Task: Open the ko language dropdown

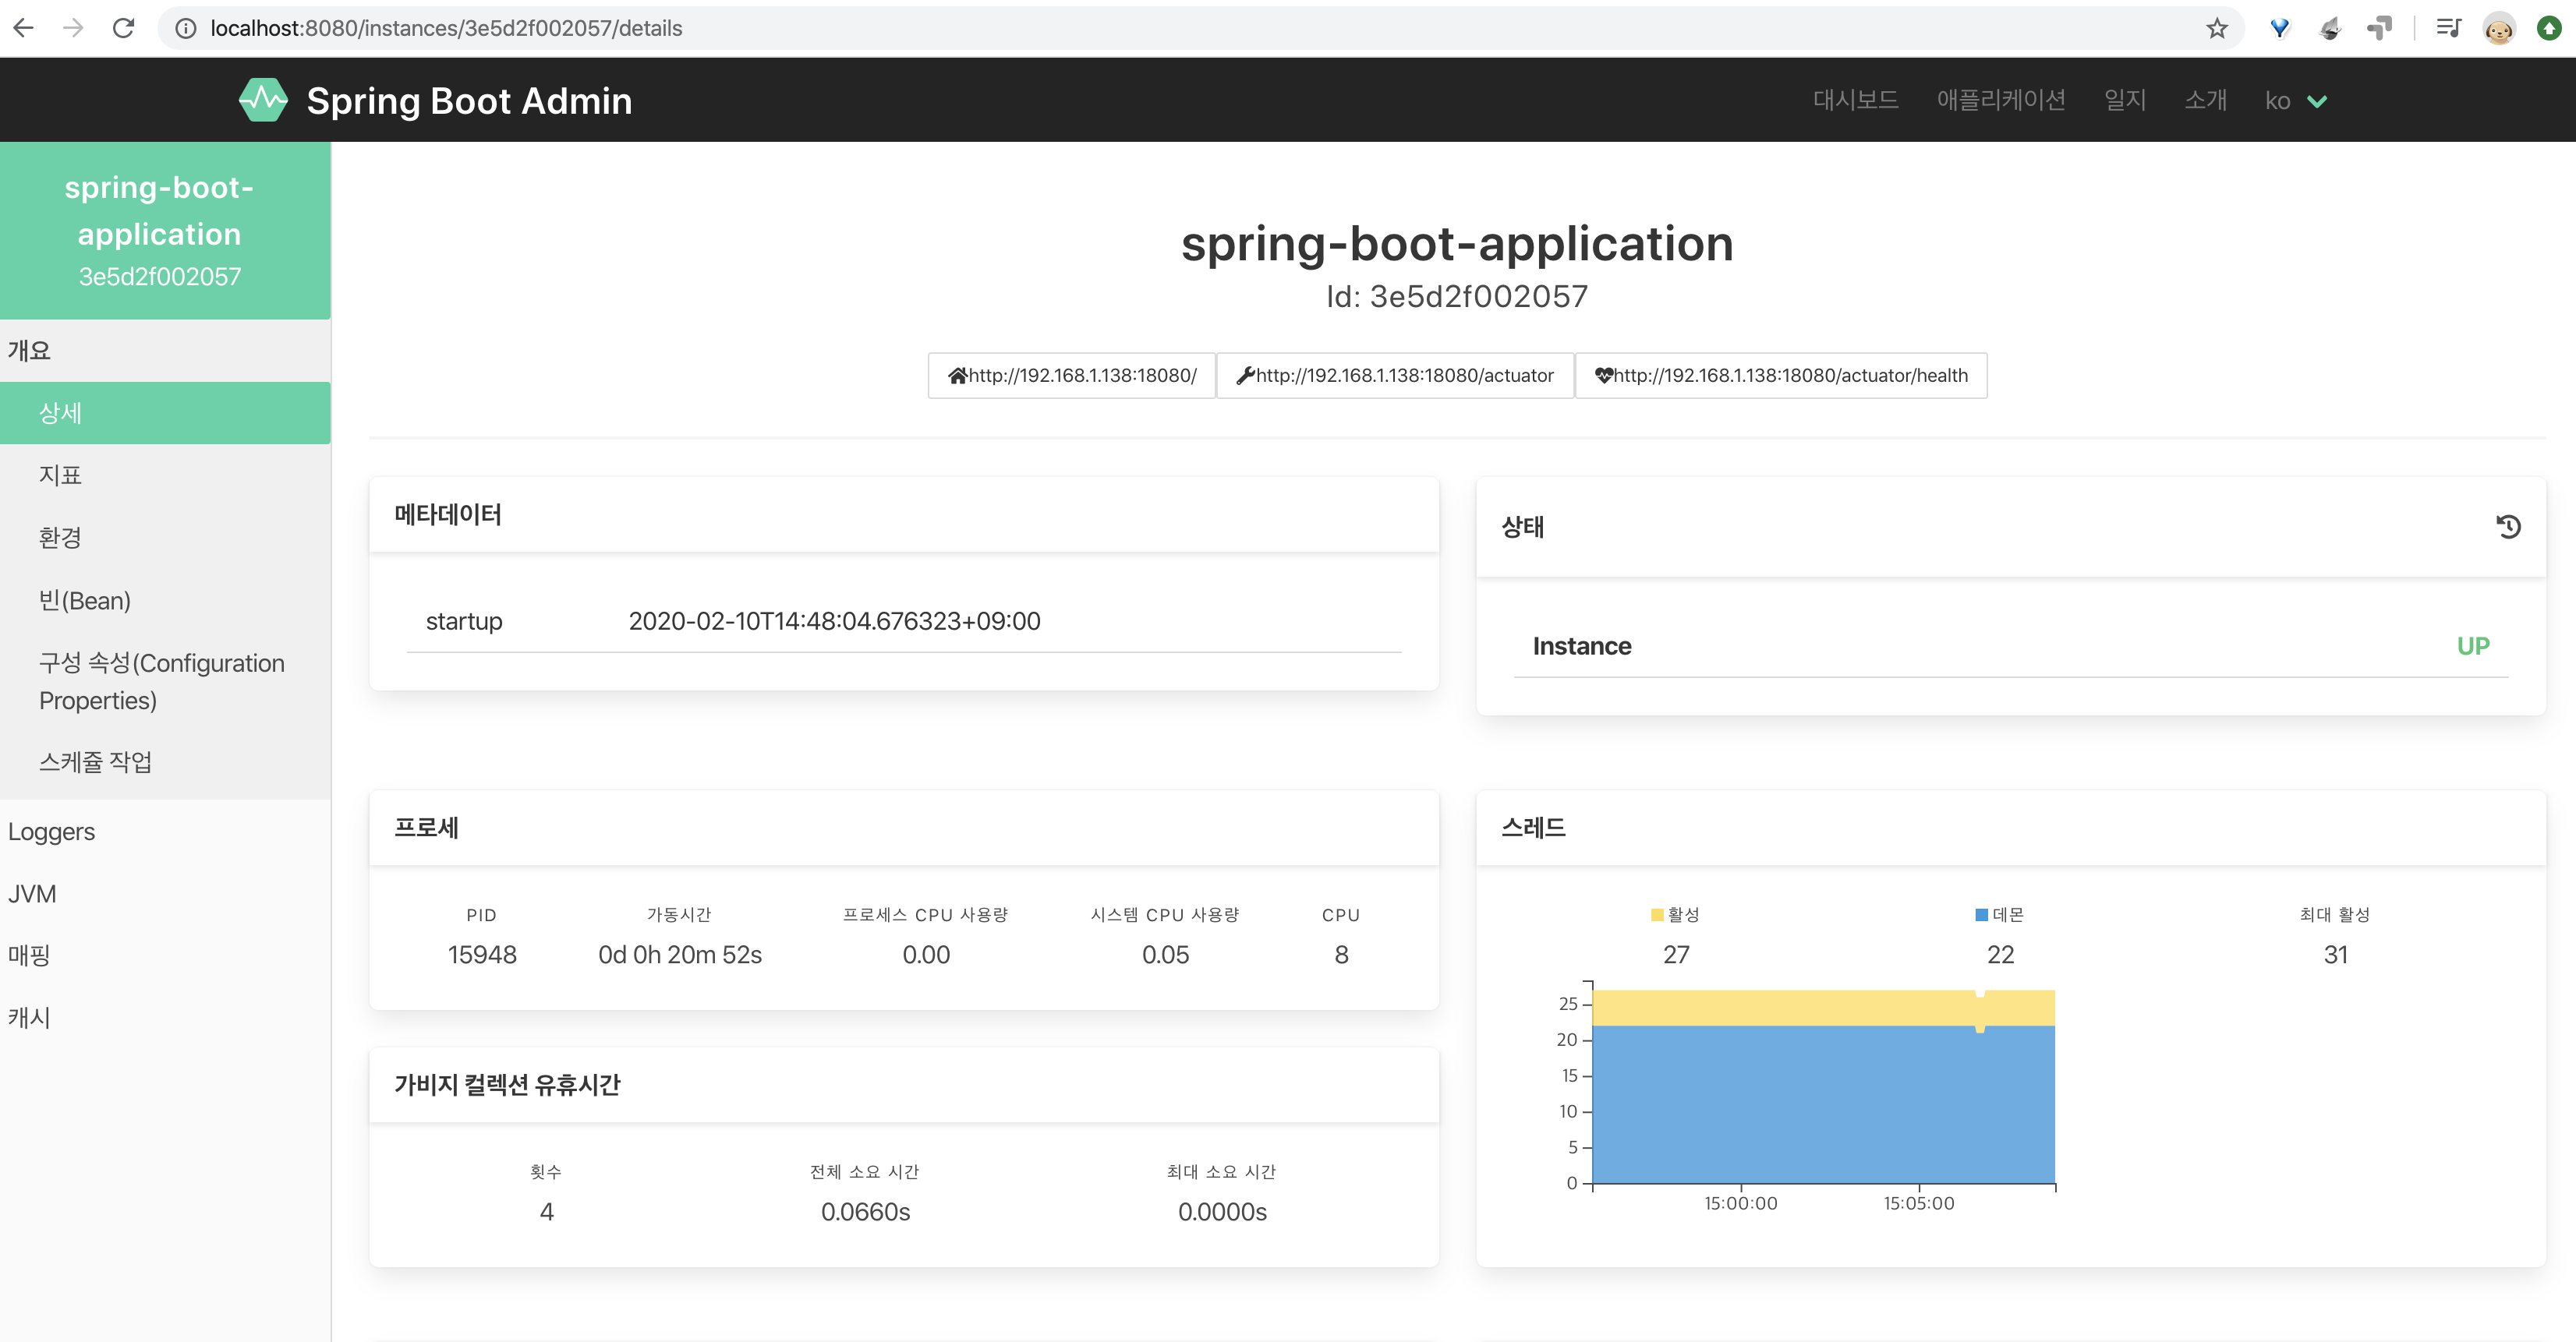Action: tap(2296, 101)
